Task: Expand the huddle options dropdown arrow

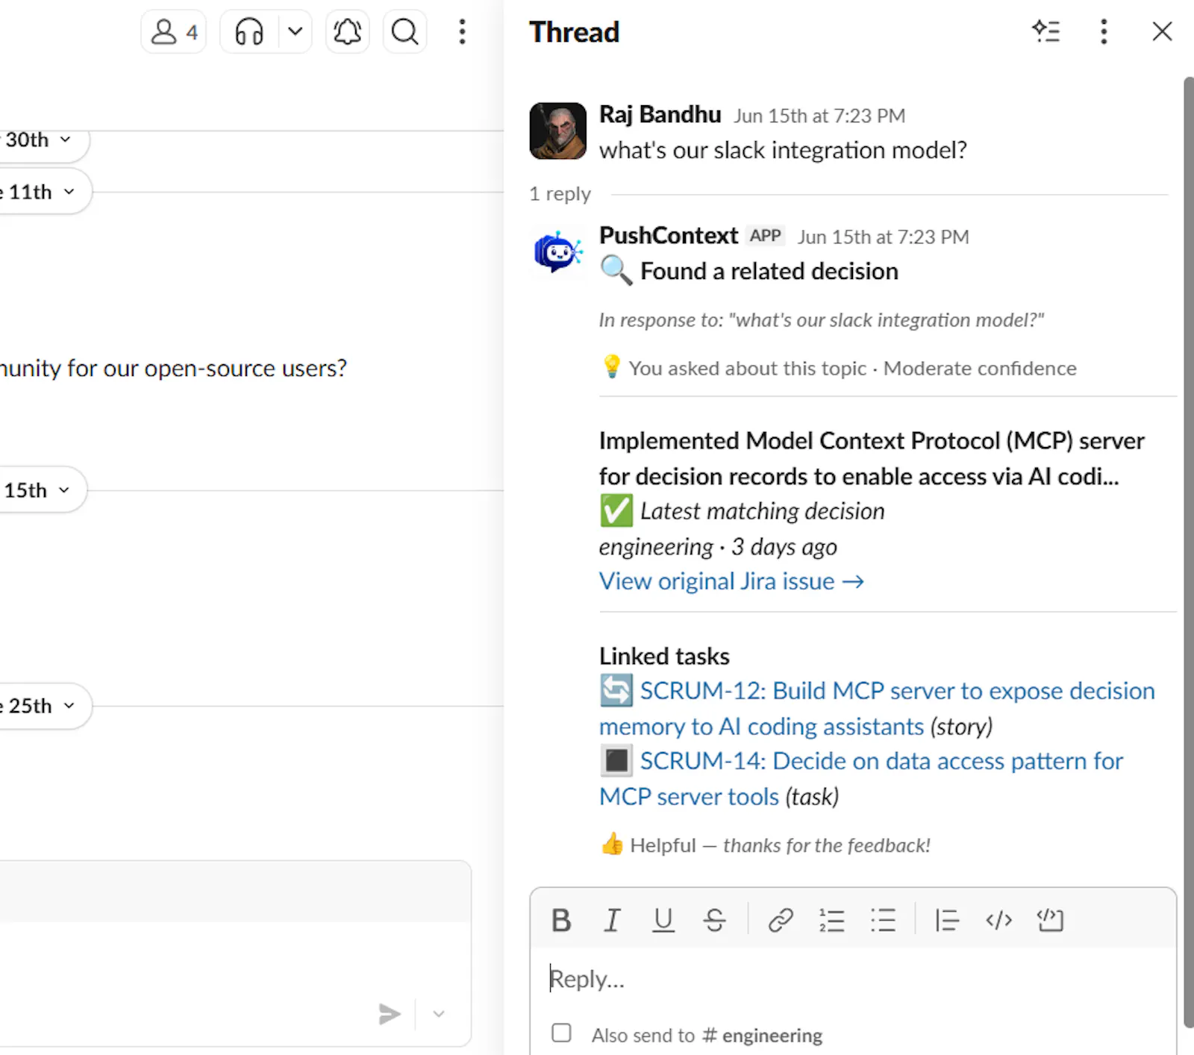Action: (x=296, y=32)
